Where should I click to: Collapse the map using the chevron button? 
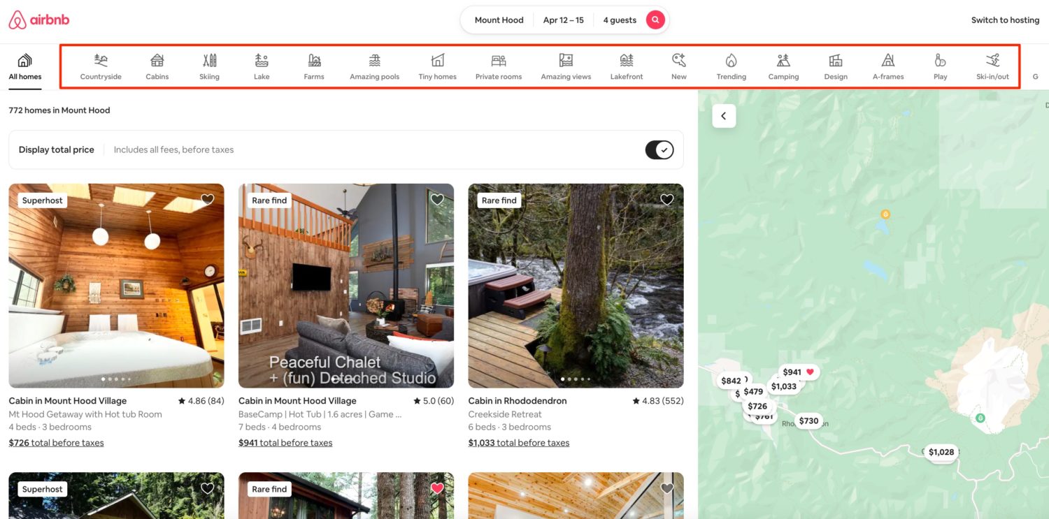(724, 116)
